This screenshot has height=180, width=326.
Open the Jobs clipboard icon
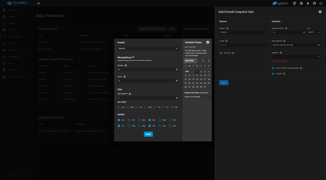(301, 3)
